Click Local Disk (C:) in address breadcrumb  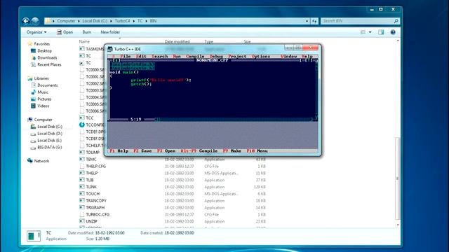coord(95,21)
